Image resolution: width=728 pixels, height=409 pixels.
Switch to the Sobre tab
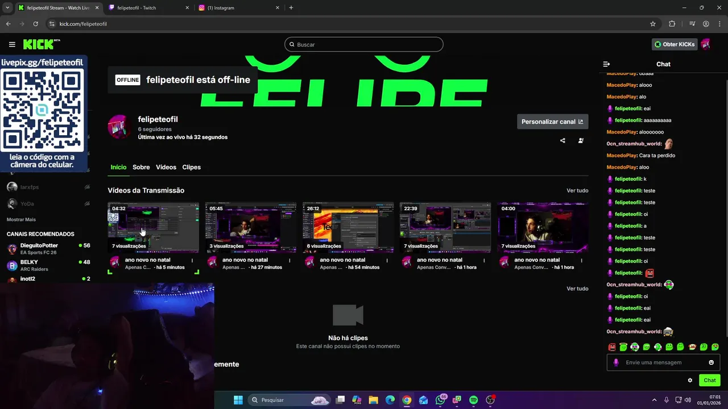(x=141, y=167)
